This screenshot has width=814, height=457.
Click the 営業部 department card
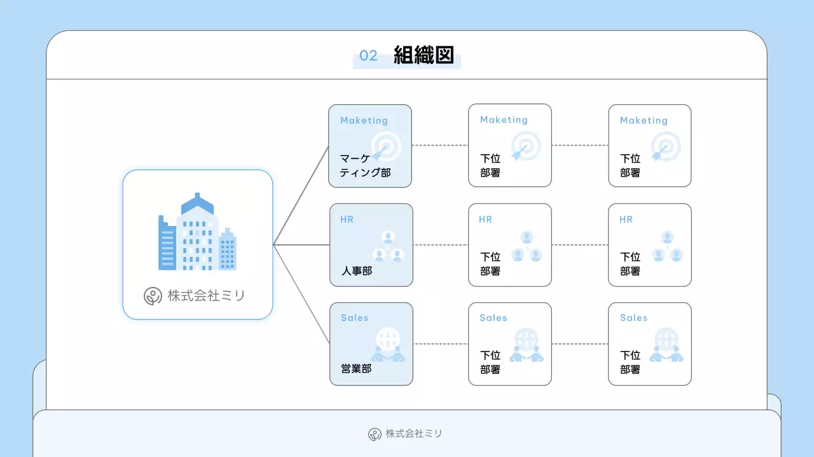point(371,343)
